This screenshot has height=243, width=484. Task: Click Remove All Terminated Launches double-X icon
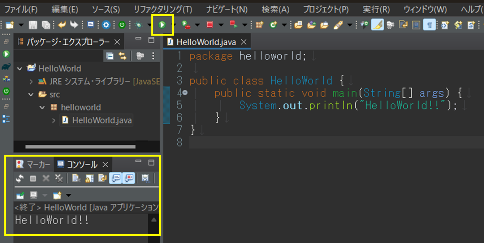59,178
